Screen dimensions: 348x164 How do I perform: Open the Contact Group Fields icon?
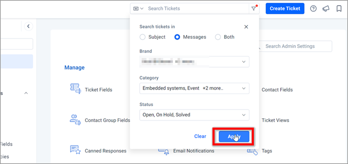coord(76,119)
